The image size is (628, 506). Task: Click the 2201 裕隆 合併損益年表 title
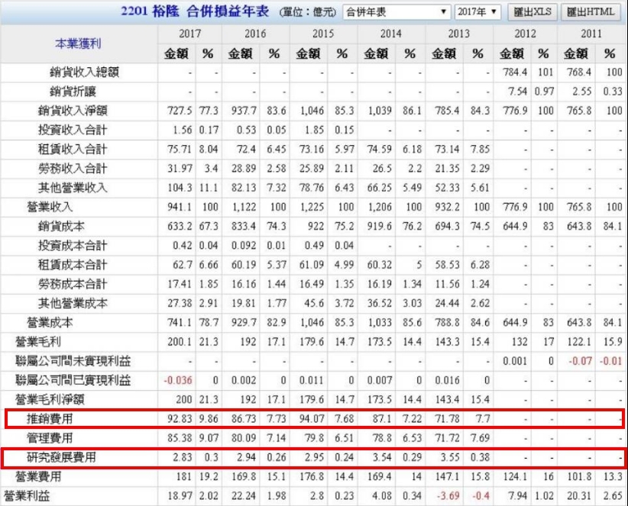tap(195, 11)
